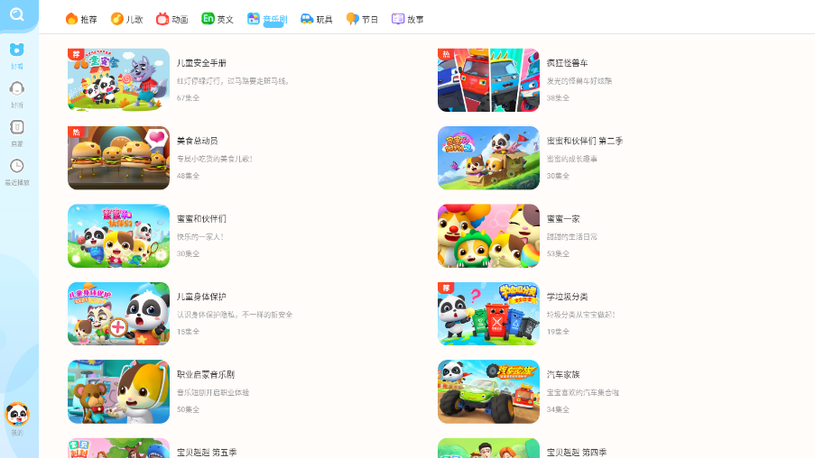The width and height of the screenshot is (815, 458).
Task: Open the 好听 headphone icon in sidebar
Action: [16, 88]
